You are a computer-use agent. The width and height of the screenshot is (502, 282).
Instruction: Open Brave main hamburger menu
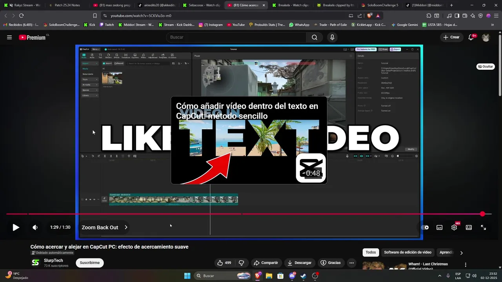point(496,16)
